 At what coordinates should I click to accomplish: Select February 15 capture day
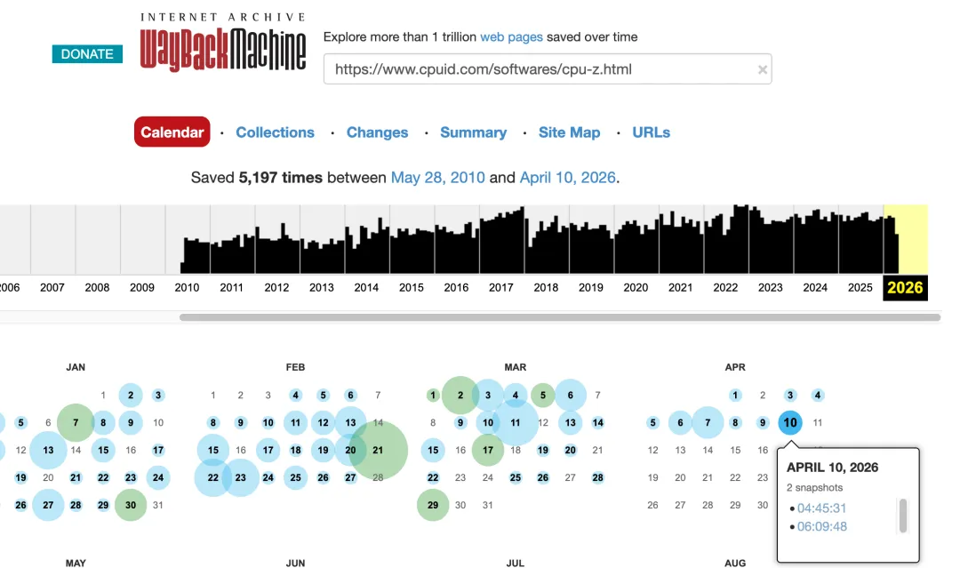click(213, 450)
